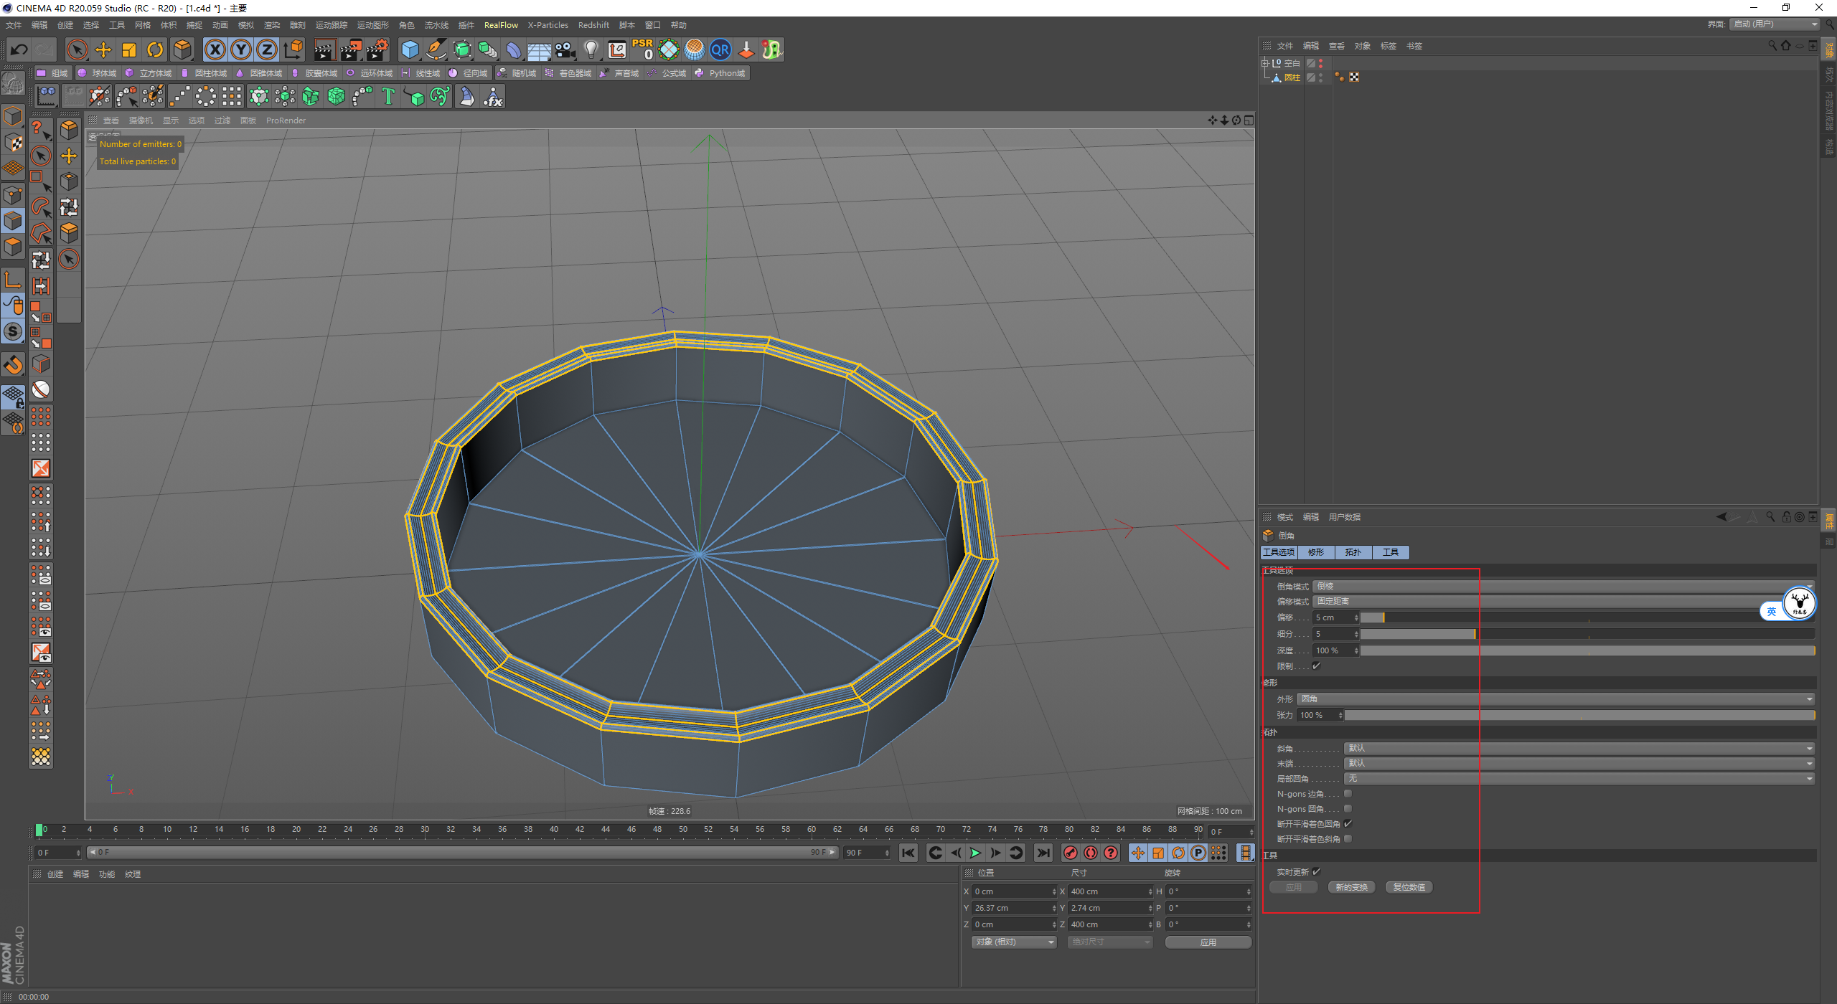Switch to the 修形 tab

[x=1316, y=552]
